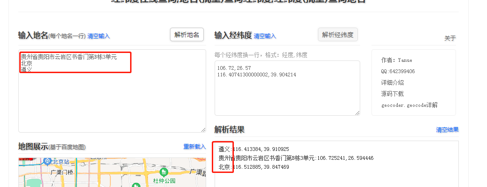Select the 关于 tab heading
The width and height of the screenshot is (487, 187).
pyautogui.click(x=450, y=38)
